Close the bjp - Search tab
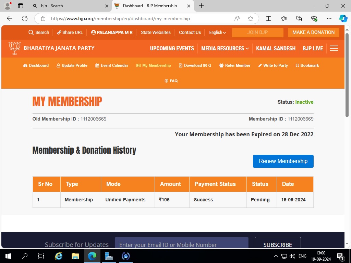 [x=107, y=6]
